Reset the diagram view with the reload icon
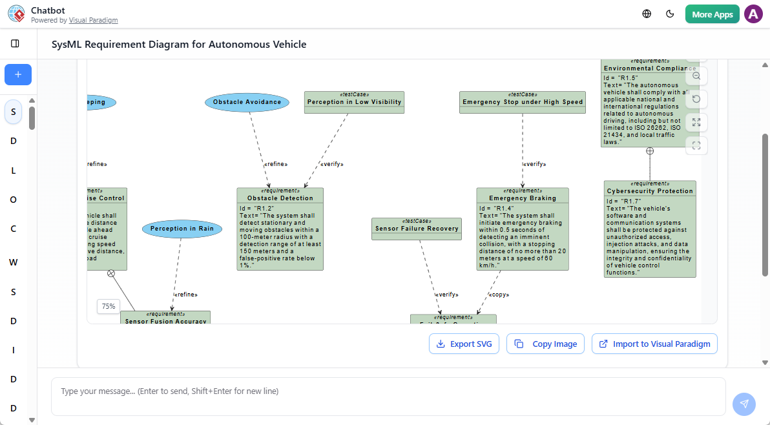 point(696,99)
